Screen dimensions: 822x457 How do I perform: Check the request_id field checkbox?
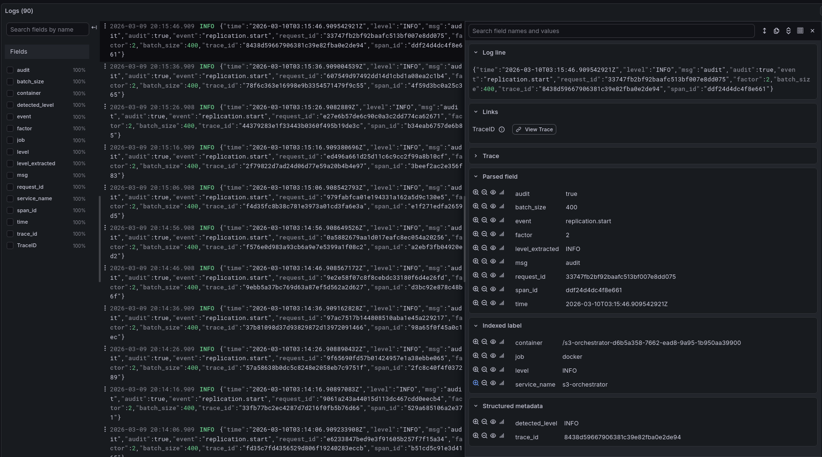tap(10, 187)
